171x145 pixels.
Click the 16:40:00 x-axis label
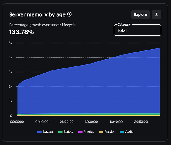tap(116, 122)
